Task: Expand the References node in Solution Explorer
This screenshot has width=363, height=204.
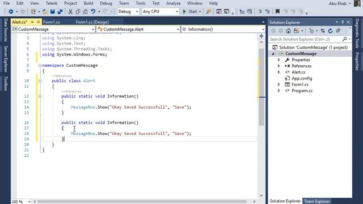Action: [279, 66]
